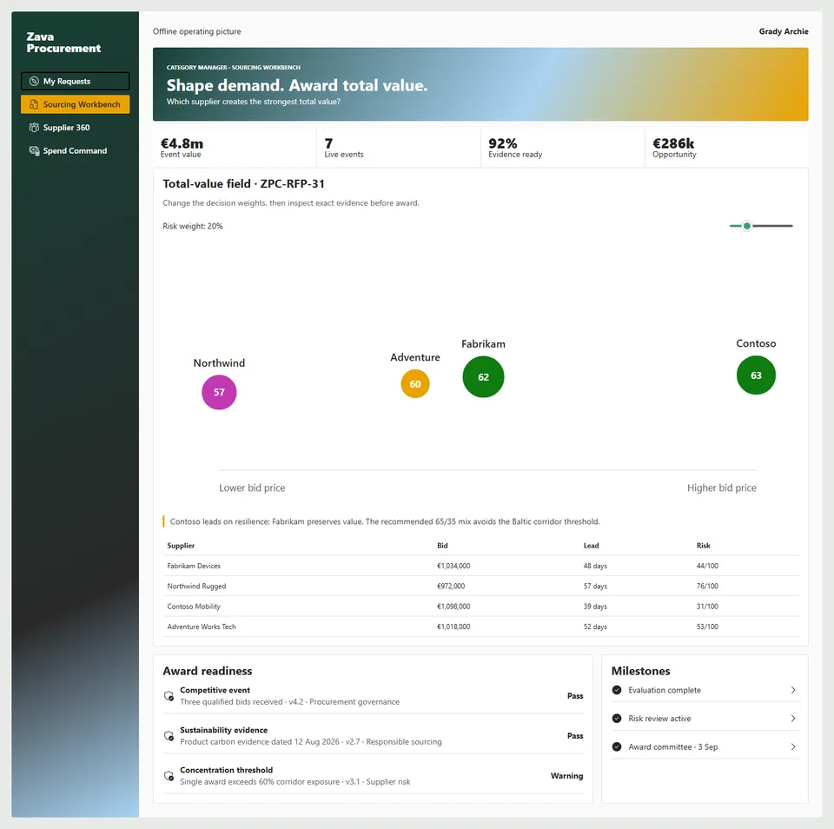The width and height of the screenshot is (834, 829).
Task: Click the Sustainability evidence Pass status
Action: [x=575, y=736]
